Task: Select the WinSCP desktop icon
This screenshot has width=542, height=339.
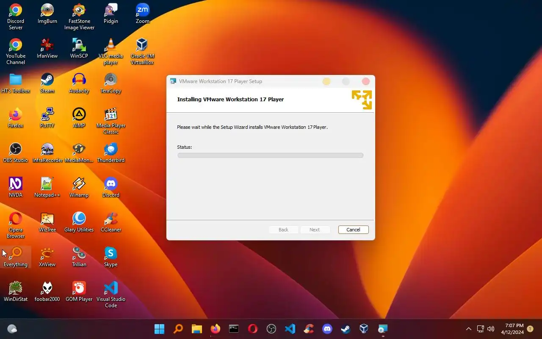Action: click(79, 48)
